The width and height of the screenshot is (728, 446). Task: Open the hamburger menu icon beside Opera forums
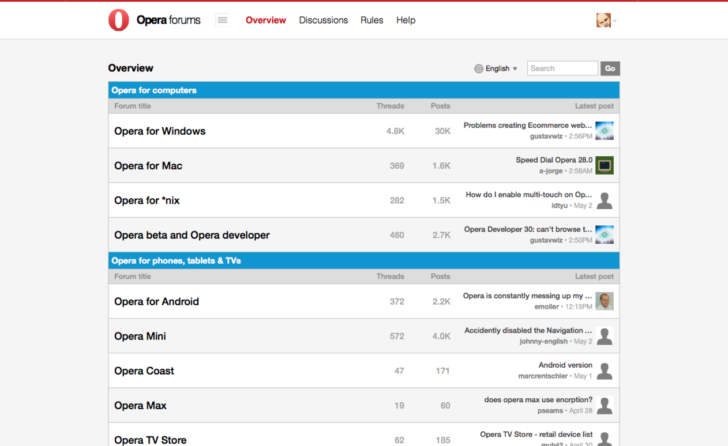(x=222, y=20)
